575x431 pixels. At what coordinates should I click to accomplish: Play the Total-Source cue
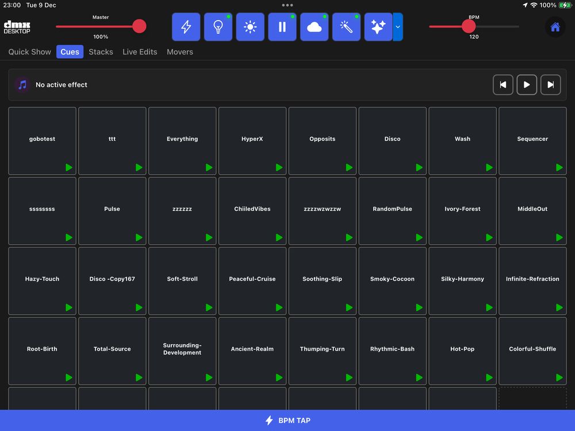pos(139,378)
